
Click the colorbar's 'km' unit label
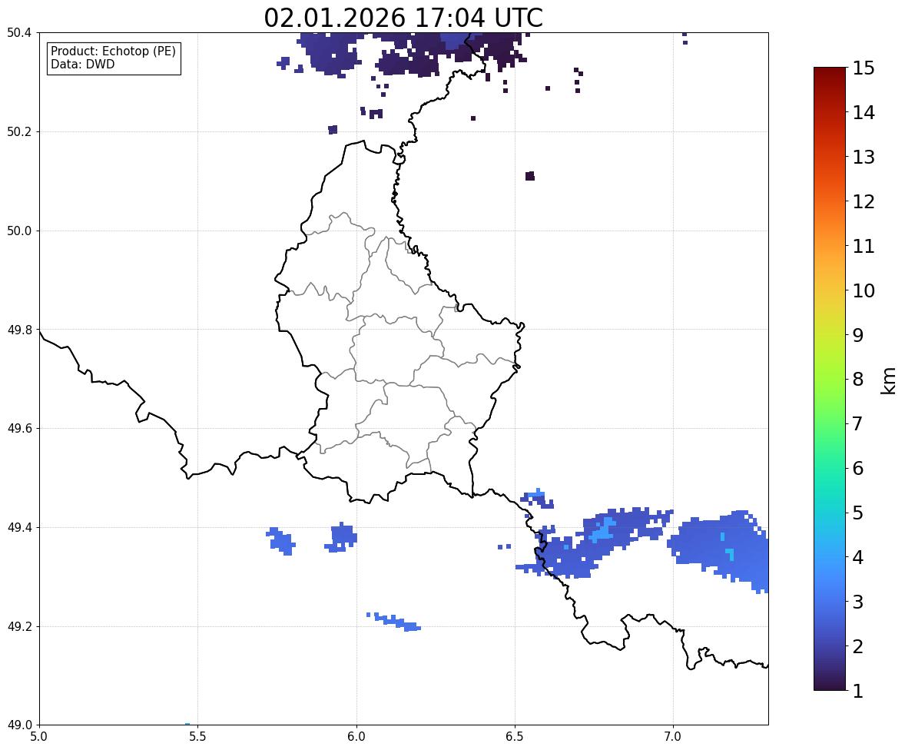click(889, 380)
